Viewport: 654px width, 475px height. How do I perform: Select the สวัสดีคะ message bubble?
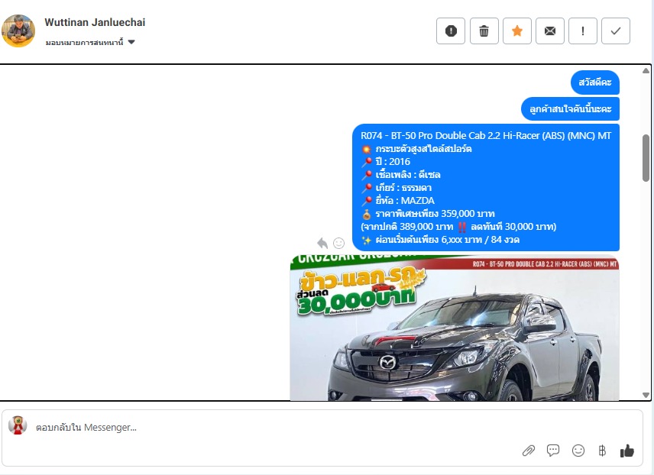pyautogui.click(x=594, y=82)
